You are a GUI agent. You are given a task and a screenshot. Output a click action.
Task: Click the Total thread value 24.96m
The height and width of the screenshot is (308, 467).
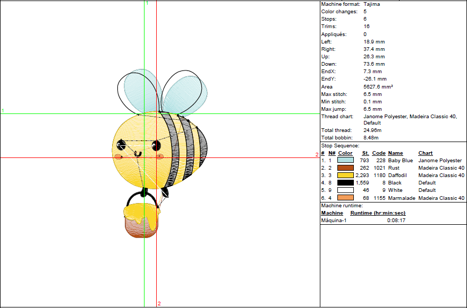click(x=372, y=130)
